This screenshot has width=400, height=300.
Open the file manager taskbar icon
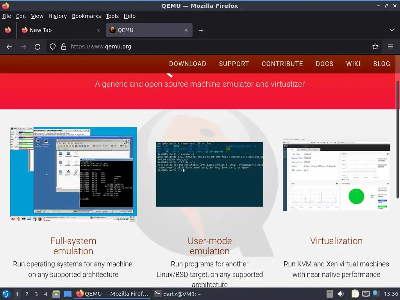56,294
